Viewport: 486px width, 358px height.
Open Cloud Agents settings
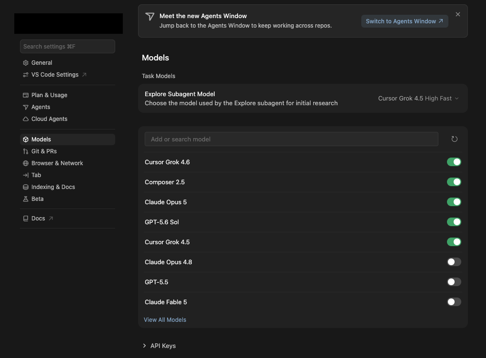68,119
